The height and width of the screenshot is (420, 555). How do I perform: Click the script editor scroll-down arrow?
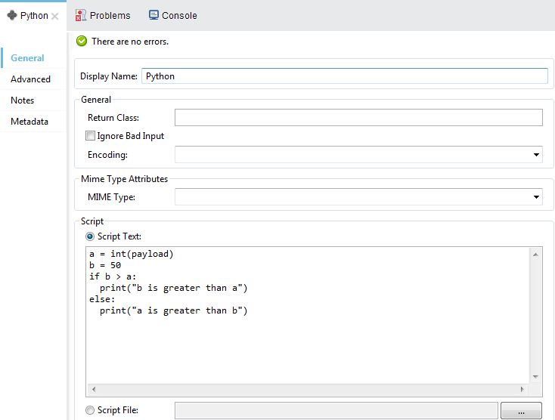[x=535, y=377]
